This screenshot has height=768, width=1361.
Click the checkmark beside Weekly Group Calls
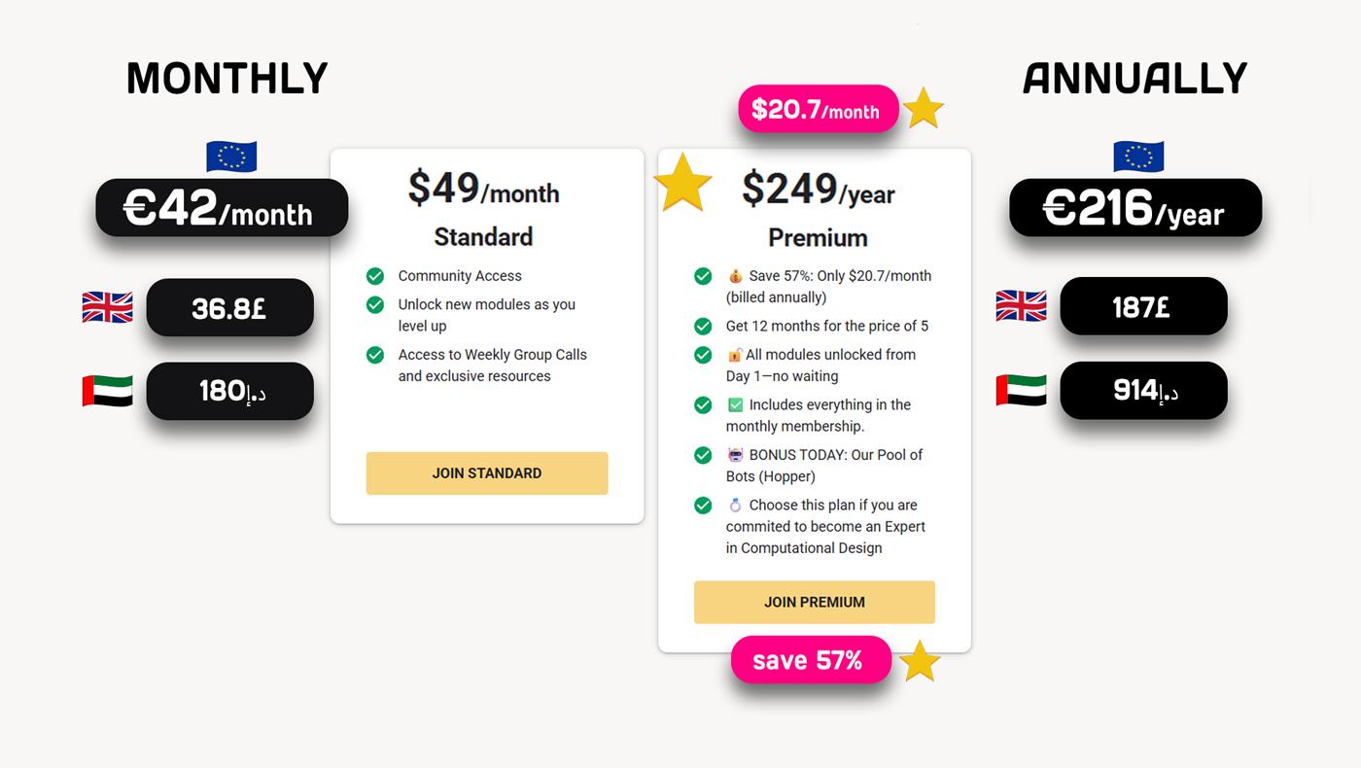pyautogui.click(x=375, y=355)
